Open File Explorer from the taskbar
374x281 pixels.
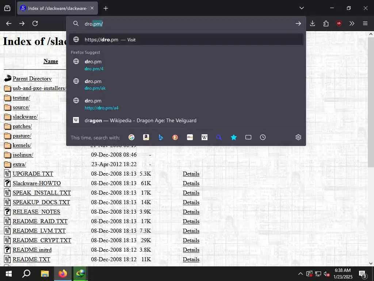(x=45, y=274)
